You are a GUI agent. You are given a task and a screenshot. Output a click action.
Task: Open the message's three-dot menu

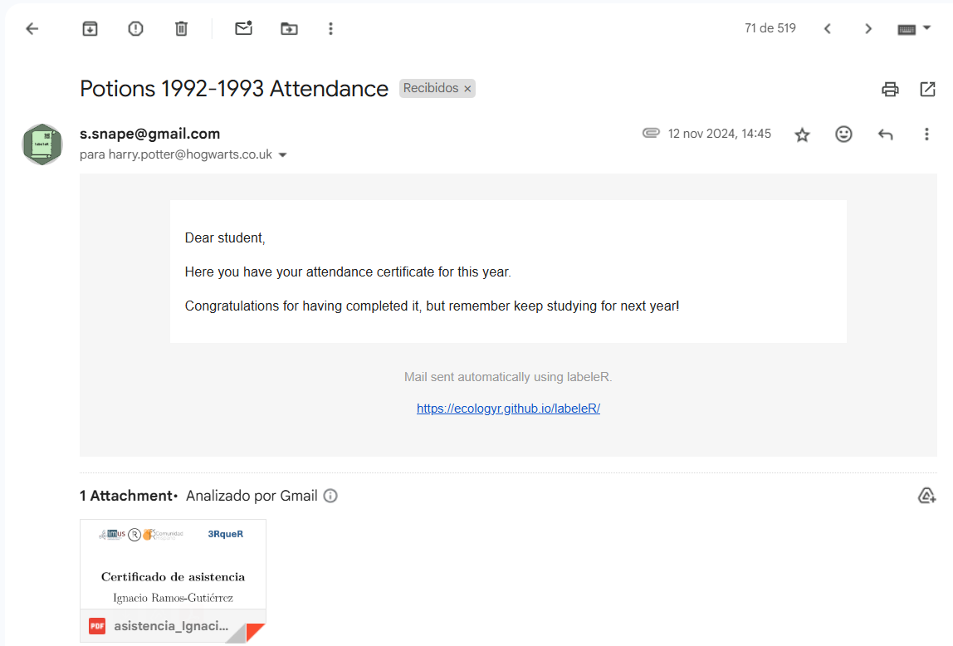click(x=926, y=134)
